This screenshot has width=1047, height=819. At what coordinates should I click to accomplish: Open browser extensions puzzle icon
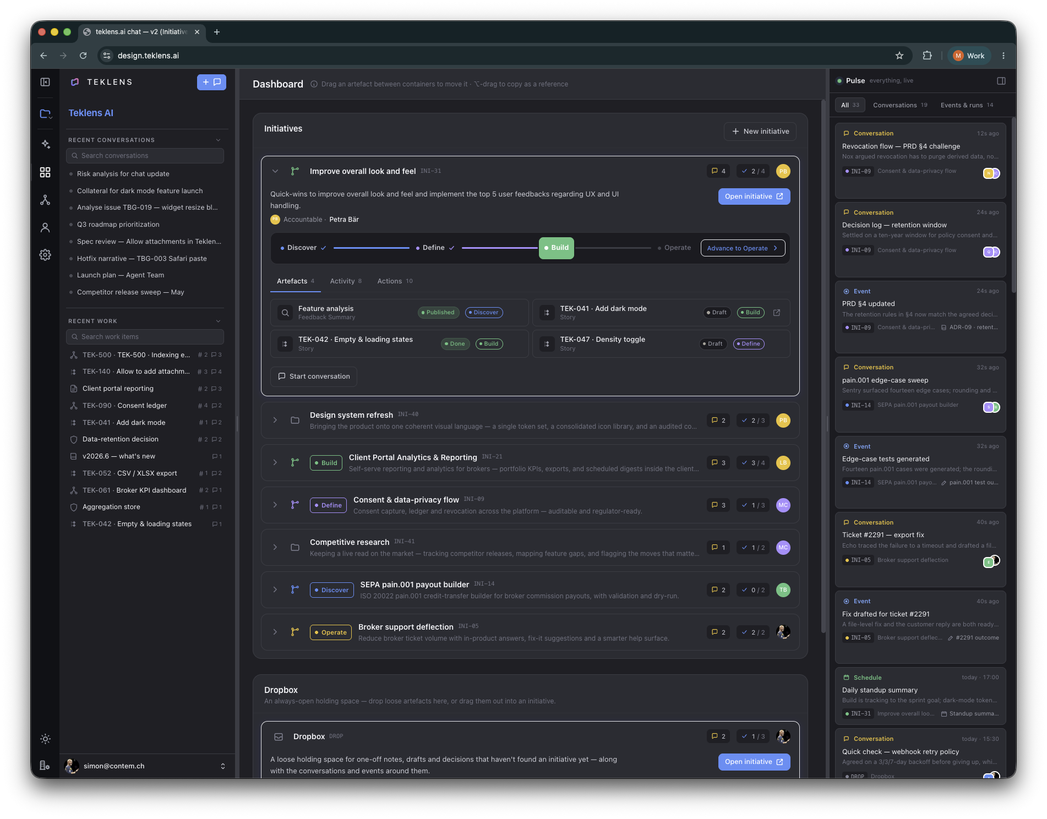(x=928, y=56)
